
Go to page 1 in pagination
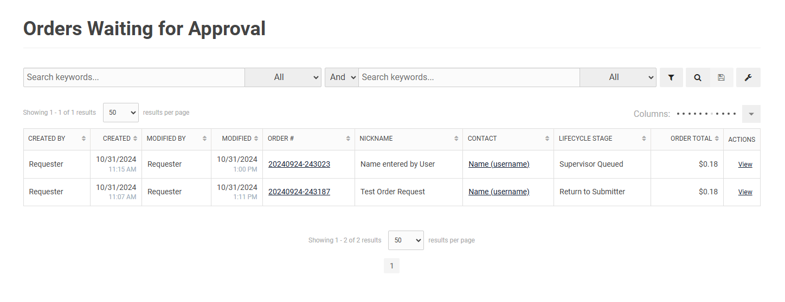[391, 266]
